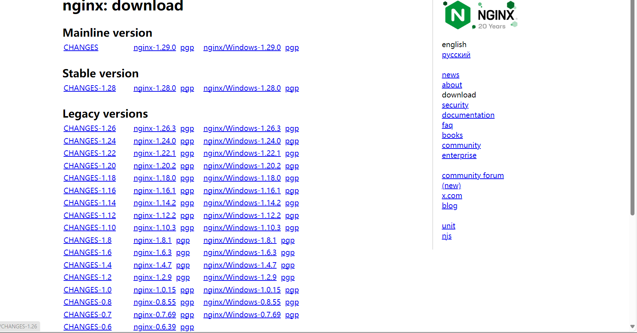637x333 pixels.
Task: Open CHANGES-1.24 changelog
Action: click(x=90, y=141)
